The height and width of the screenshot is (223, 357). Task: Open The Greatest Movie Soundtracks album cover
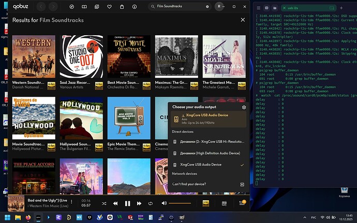[224, 56]
